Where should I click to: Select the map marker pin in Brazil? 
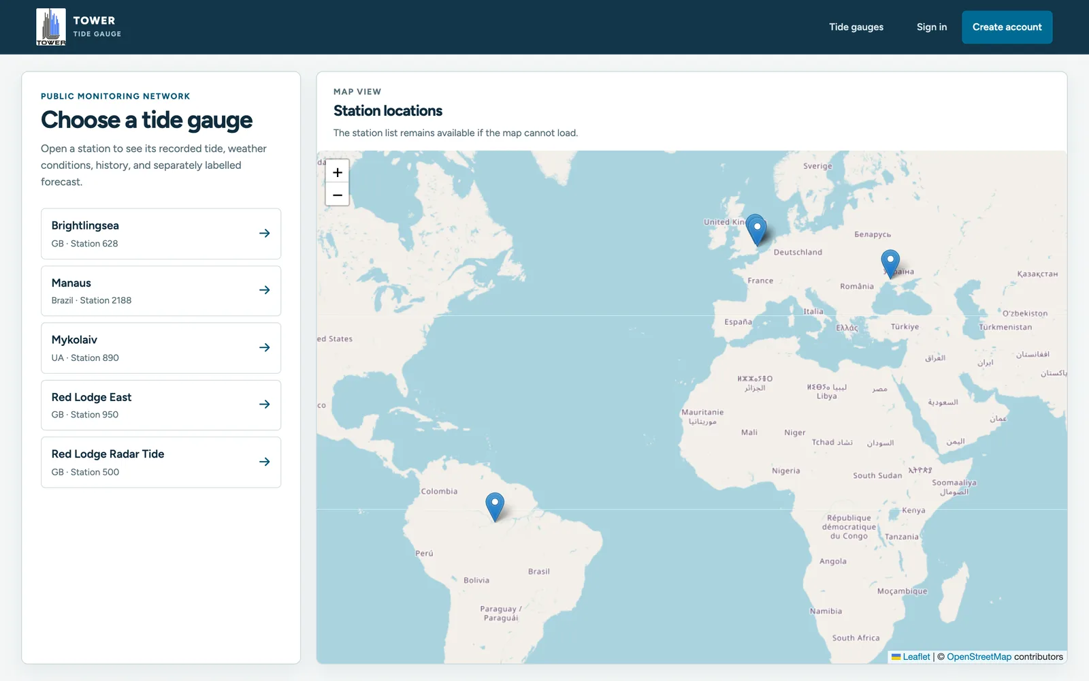[495, 507]
